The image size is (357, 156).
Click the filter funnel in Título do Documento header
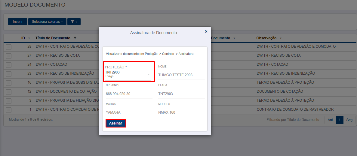(75, 38)
